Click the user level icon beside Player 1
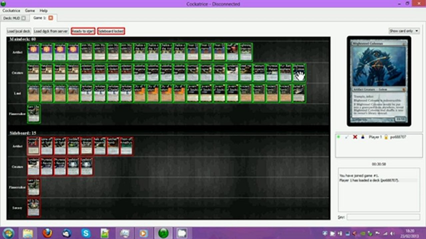426x239 pixels. tap(363, 137)
